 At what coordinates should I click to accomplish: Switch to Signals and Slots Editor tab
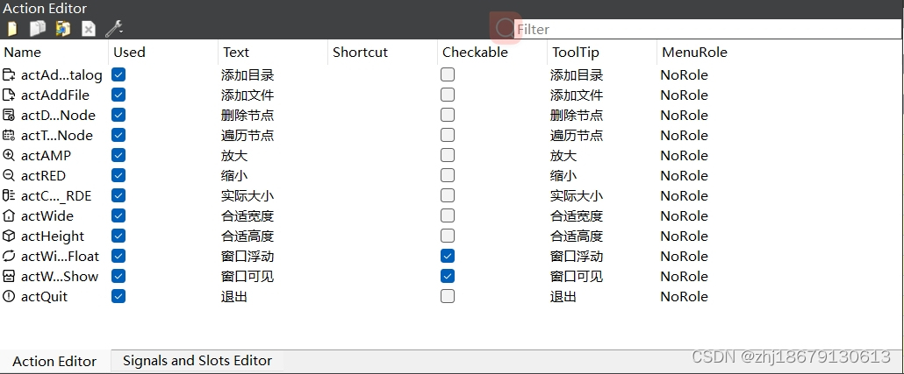coord(197,361)
